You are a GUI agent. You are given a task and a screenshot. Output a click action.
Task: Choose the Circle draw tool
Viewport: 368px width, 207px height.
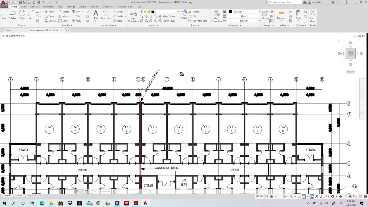pyautogui.click(x=22, y=14)
